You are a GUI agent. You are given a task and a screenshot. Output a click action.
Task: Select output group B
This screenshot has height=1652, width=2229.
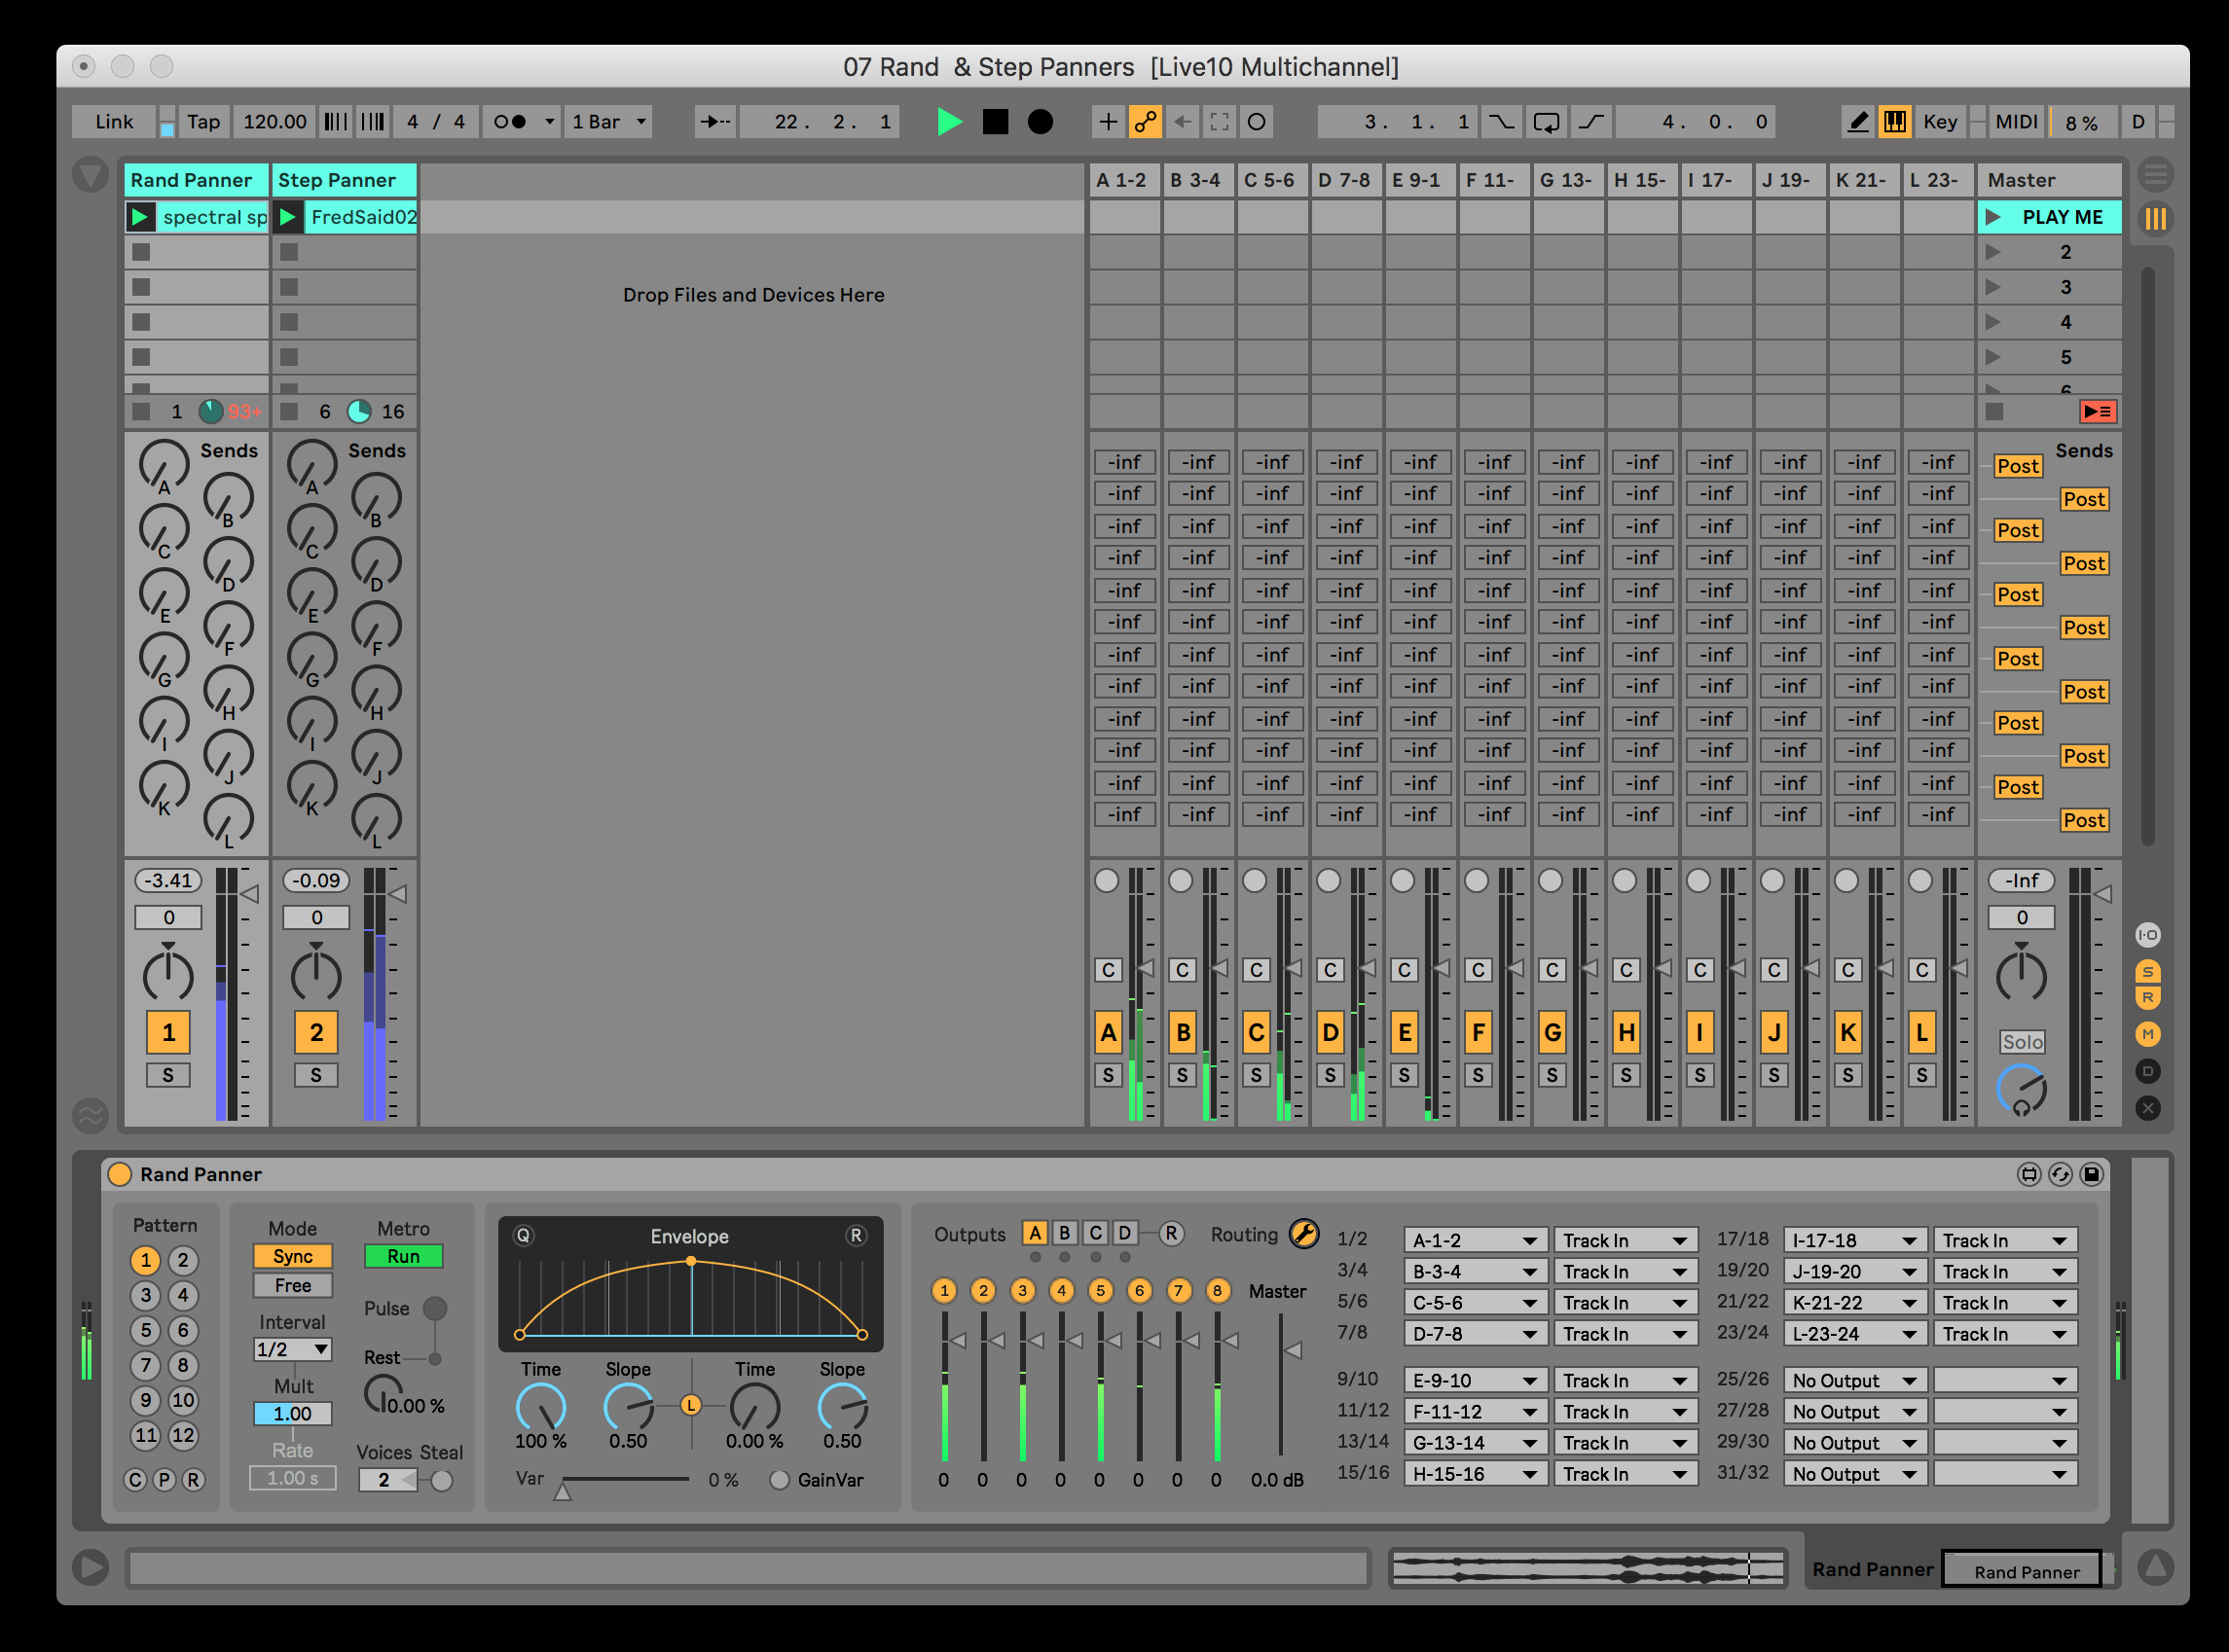click(1065, 1233)
